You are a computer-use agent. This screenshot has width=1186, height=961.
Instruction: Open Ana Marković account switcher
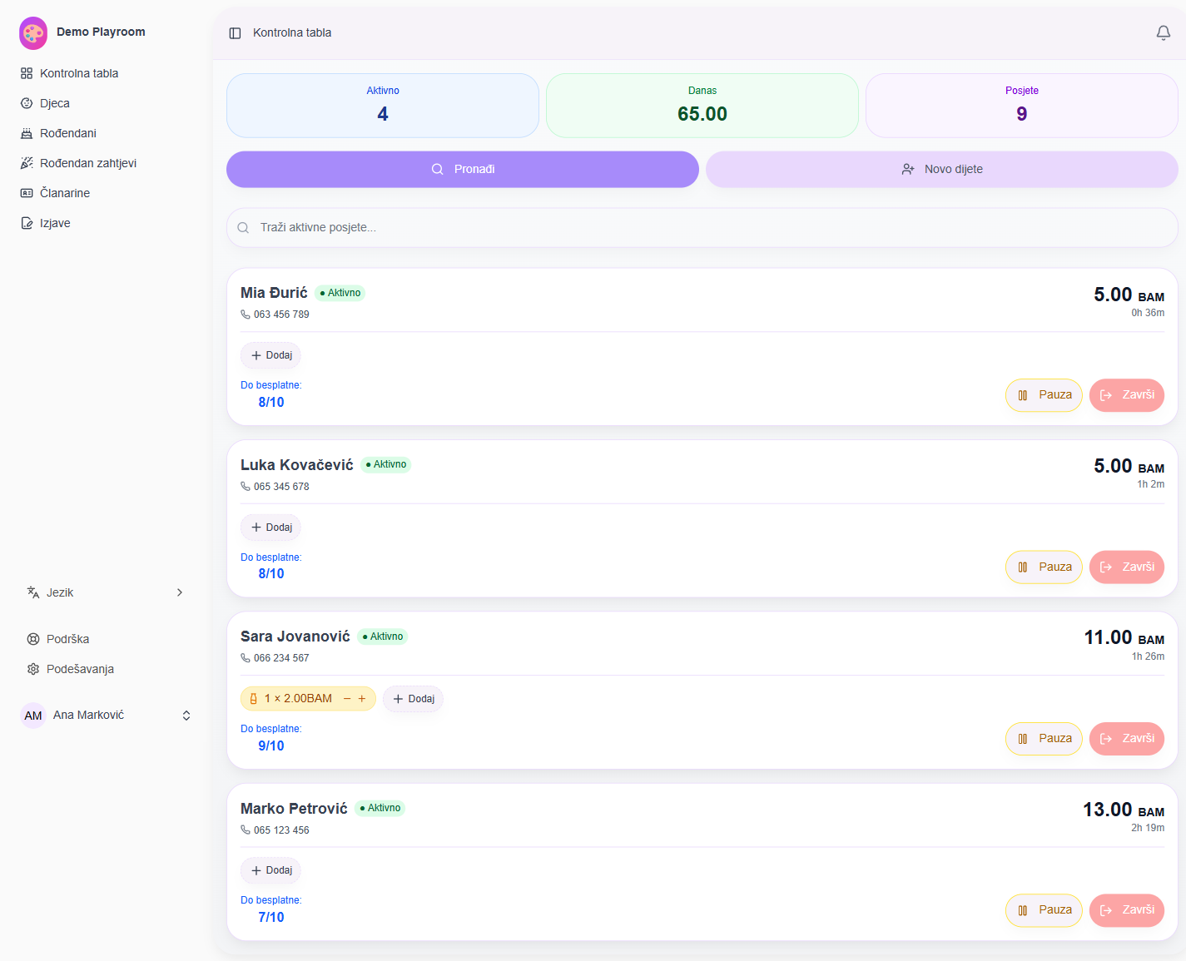pyautogui.click(x=106, y=716)
